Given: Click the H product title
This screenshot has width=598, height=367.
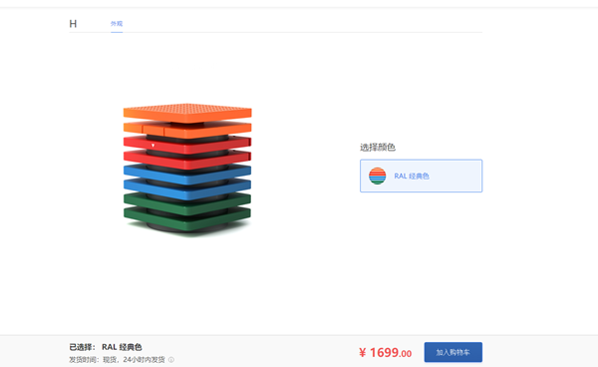Looking at the screenshot, I should pyautogui.click(x=73, y=24).
